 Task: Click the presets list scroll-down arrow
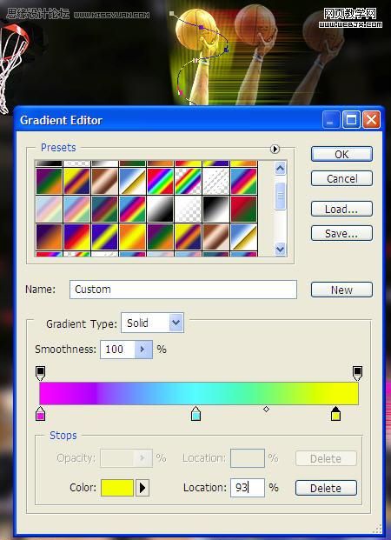280,249
